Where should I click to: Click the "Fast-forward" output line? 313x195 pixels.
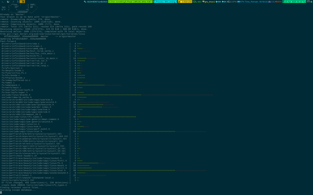(8, 41)
